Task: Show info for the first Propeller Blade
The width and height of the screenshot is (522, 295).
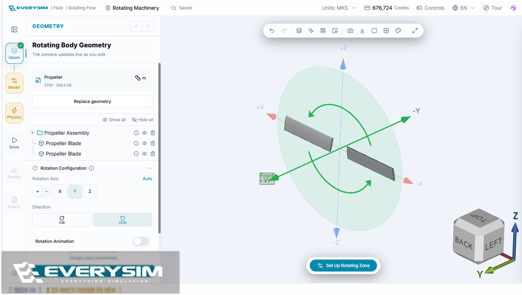Action: click(136, 143)
